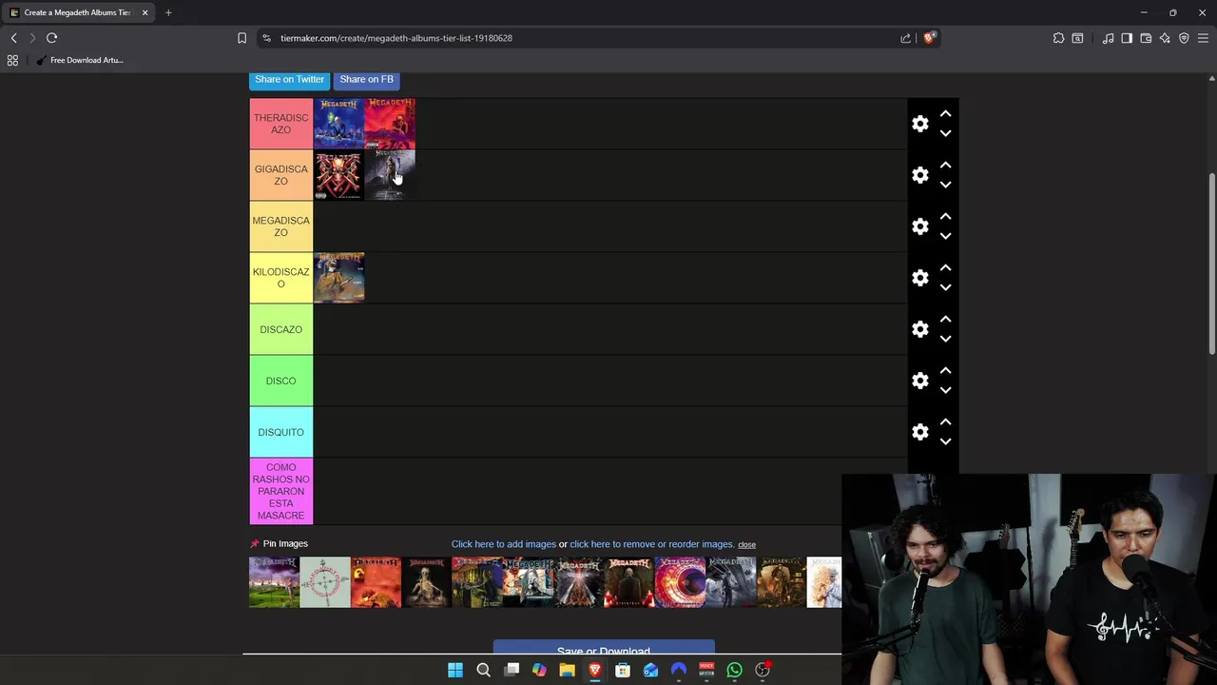Screen dimensions: 1217x685
Task: Open 'Free Download Artu...' bookmark
Action: tap(80, 60)
